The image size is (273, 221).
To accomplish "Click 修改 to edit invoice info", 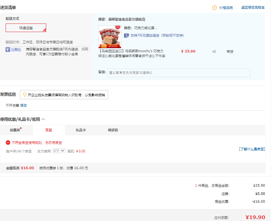I will pyautogui.click(x=23, y=105).
